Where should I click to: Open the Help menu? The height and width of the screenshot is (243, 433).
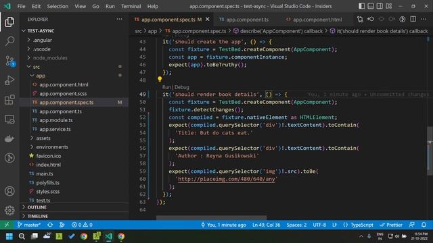coord(153,6)
